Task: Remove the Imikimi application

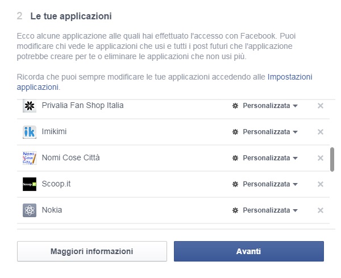Action: 321,132
